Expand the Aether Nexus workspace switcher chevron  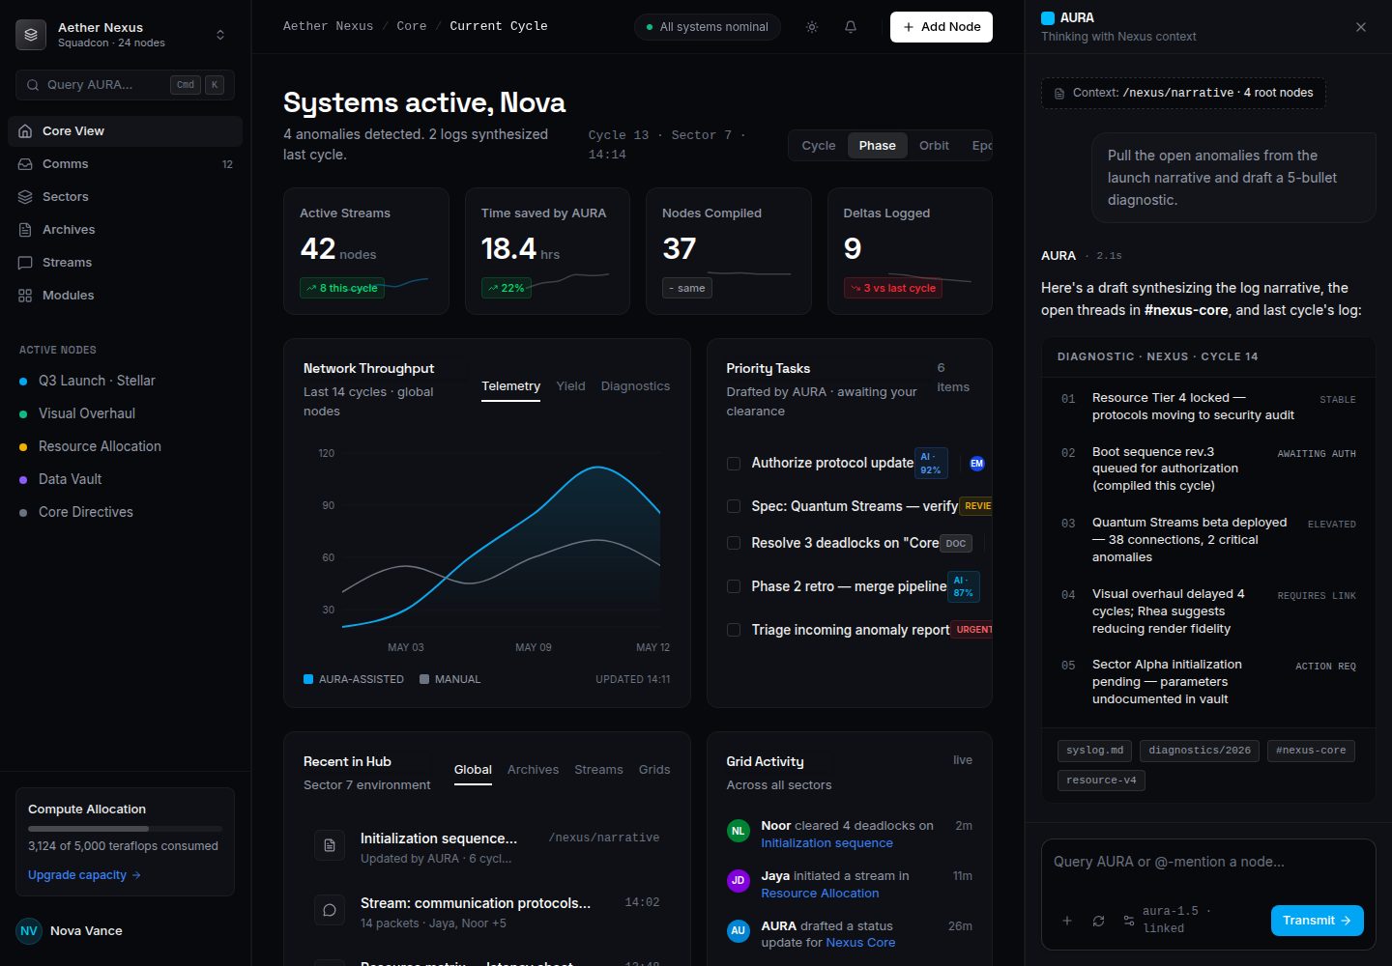[x=220, y=35]
